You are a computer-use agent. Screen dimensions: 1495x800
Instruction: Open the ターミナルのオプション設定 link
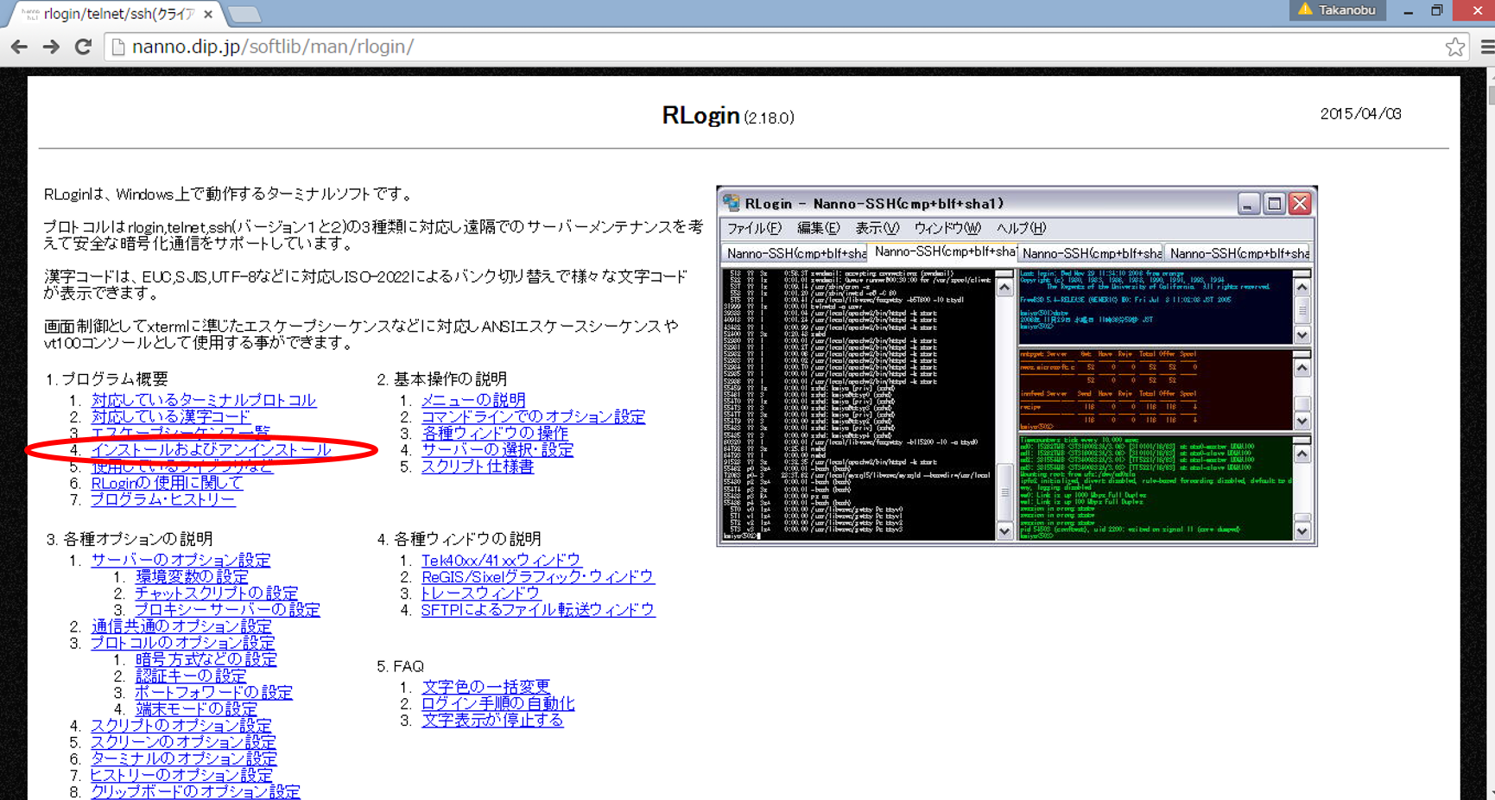(184, 759)
